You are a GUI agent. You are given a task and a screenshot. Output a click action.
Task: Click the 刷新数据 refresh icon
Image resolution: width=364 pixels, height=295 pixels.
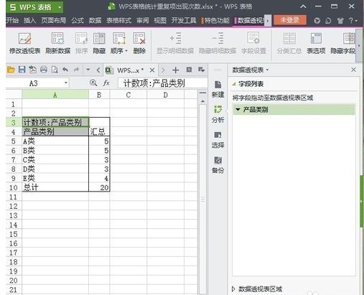[x=57, y=39]
